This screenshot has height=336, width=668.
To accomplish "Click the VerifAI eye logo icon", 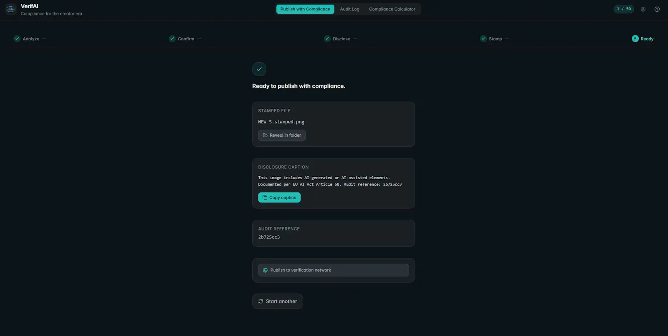I will (x=11, y=9).
